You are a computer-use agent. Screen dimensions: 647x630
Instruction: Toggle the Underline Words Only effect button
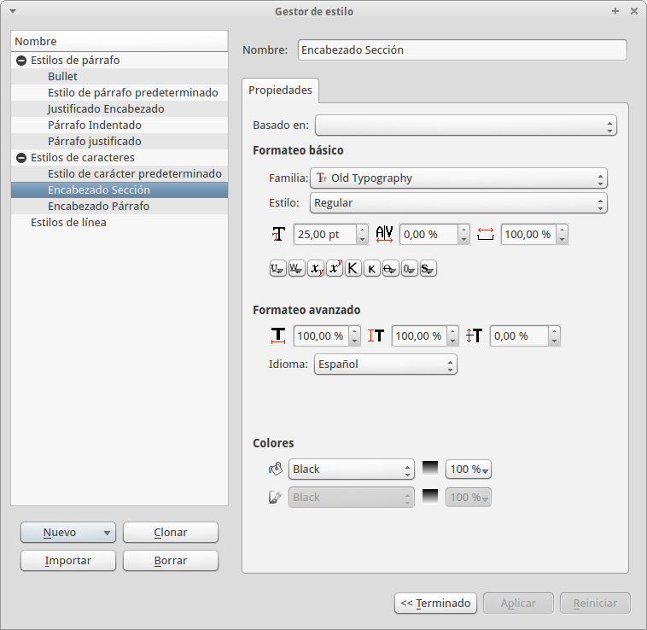pyautogui.click(x=297, y=269)
